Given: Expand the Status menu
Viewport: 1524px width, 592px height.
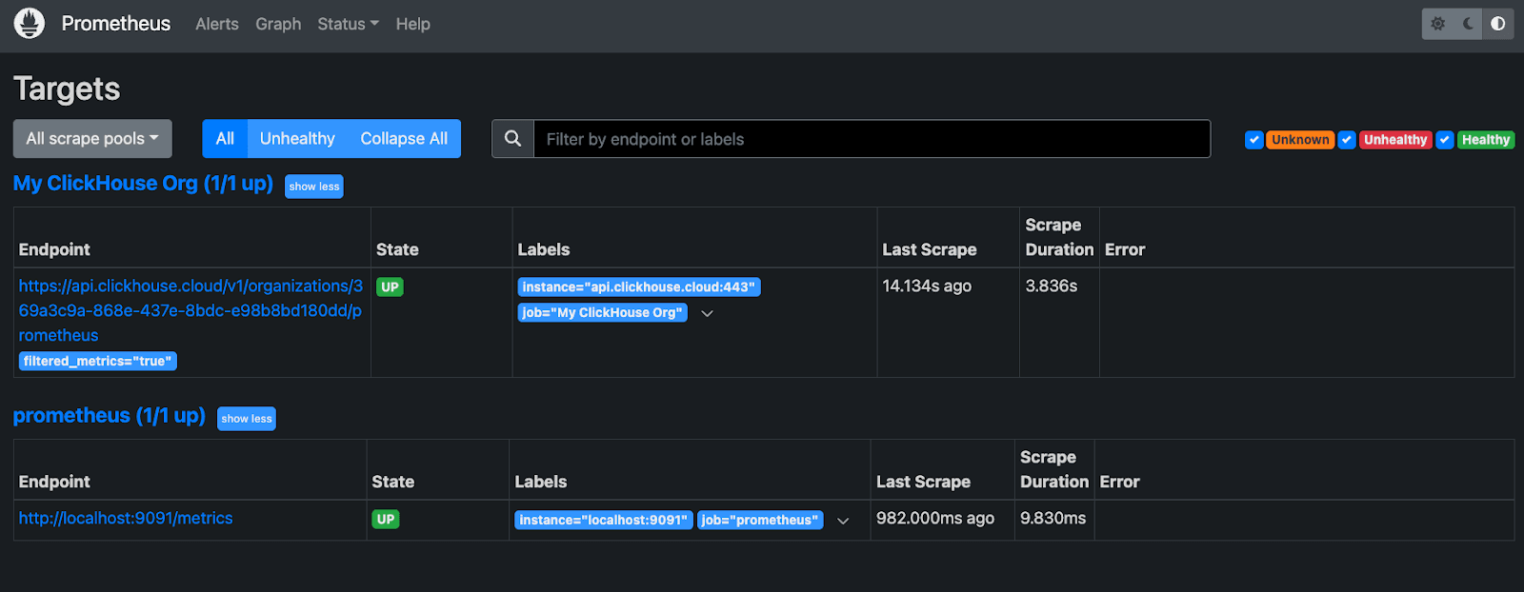Looking at the screenshot, I should pyautogui.click(x=348, y=24).
